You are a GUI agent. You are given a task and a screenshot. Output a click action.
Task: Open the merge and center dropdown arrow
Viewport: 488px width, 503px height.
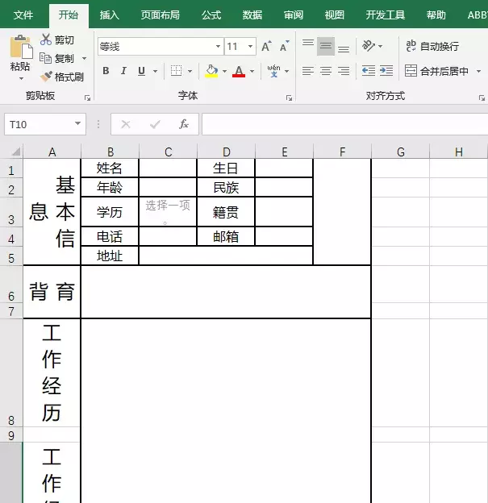478,71
